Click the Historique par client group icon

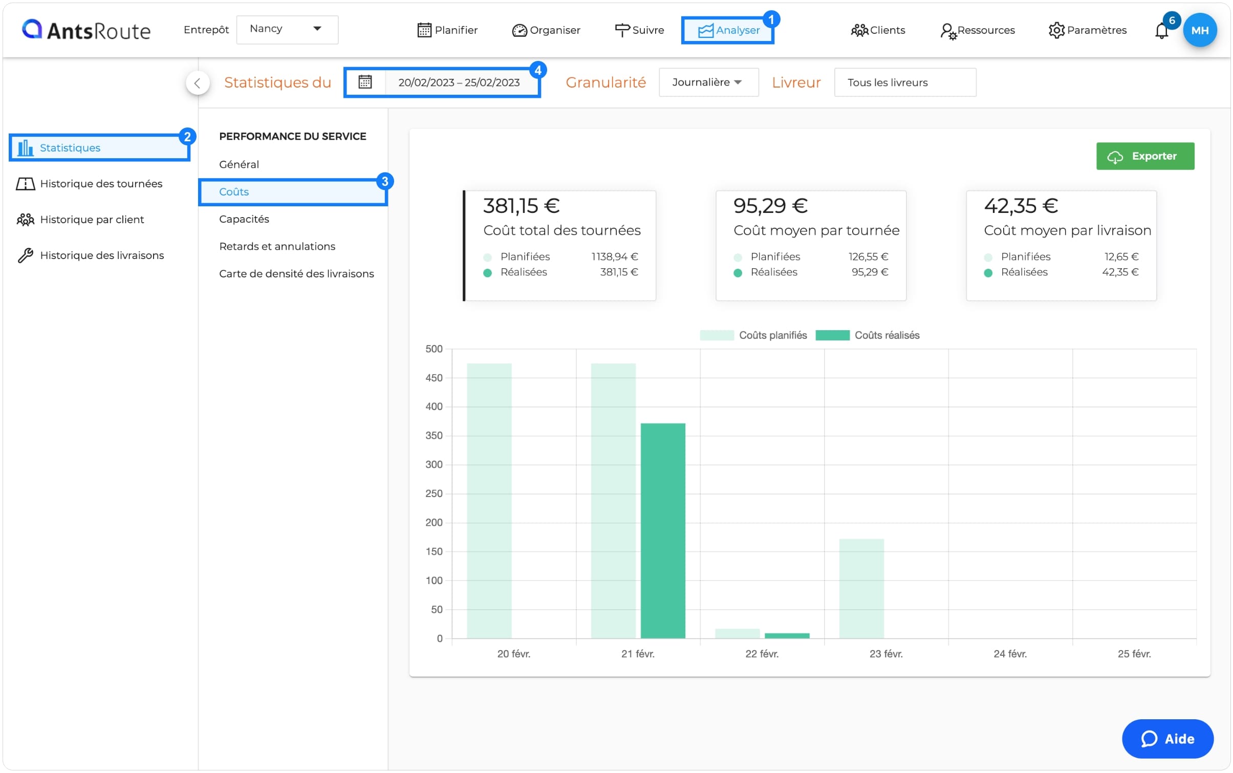coord(25,220)
